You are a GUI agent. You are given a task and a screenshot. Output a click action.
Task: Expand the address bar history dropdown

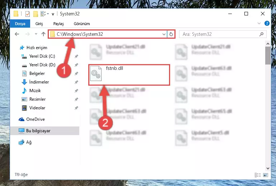[164, 34]
